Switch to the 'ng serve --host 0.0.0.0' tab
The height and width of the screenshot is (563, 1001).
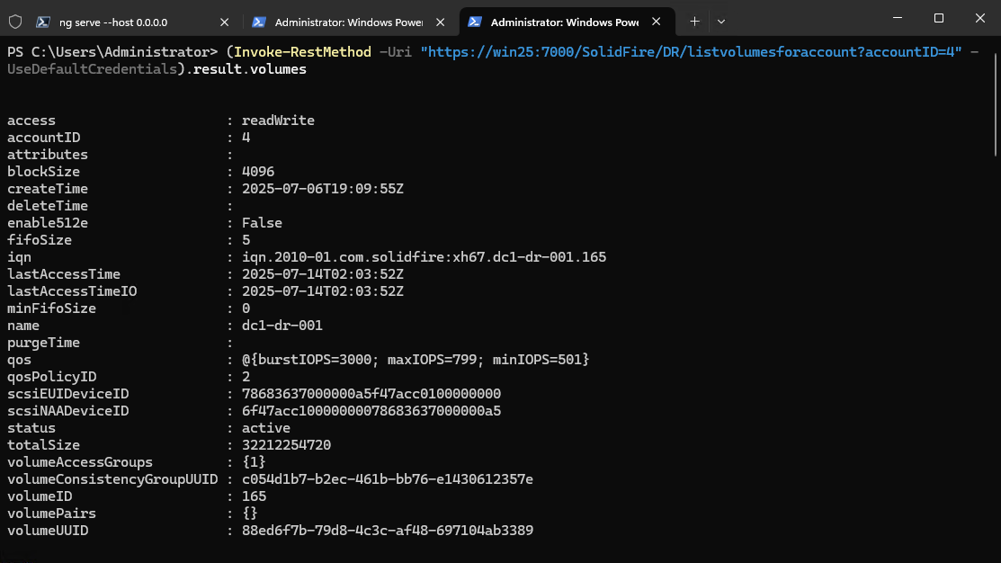pyautogui.click(x=133, y=22)
